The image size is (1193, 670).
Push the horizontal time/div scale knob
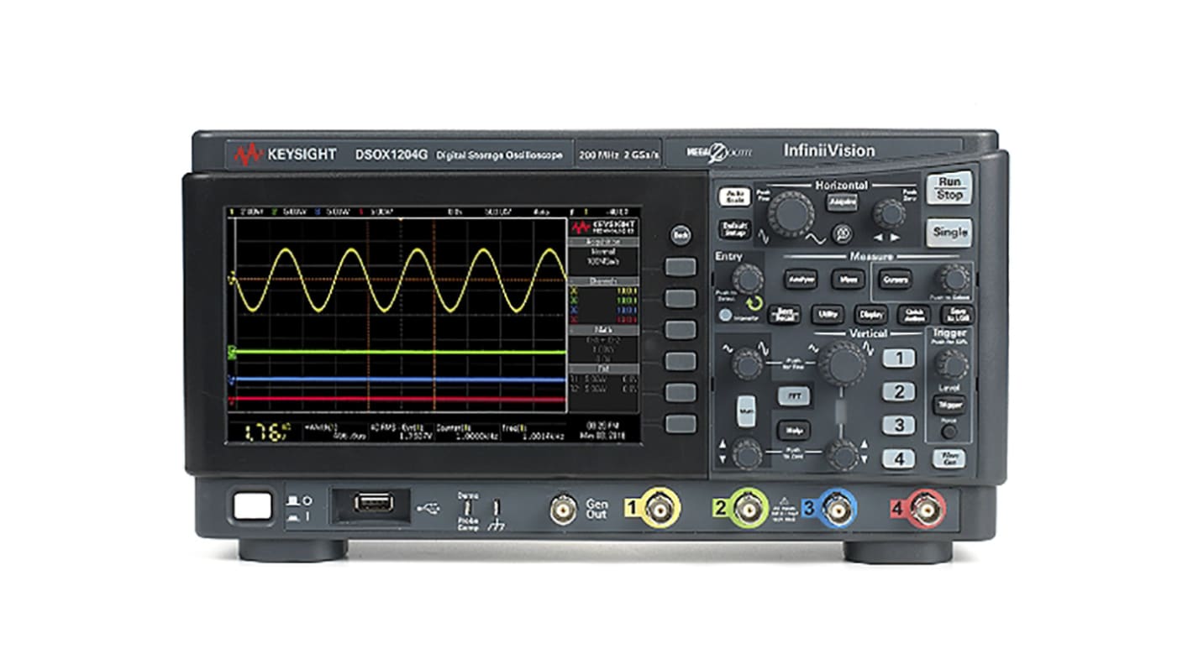[x=791, y=212]
